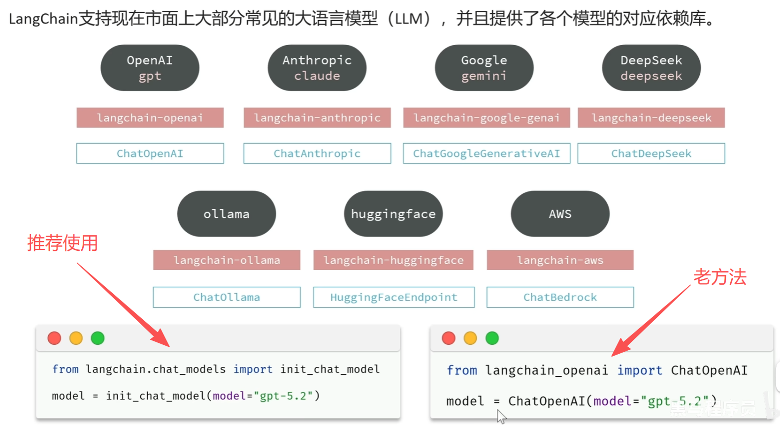Click the ChatOllama class box
This screenshot has width=780, height=425.
click(227, 297)
